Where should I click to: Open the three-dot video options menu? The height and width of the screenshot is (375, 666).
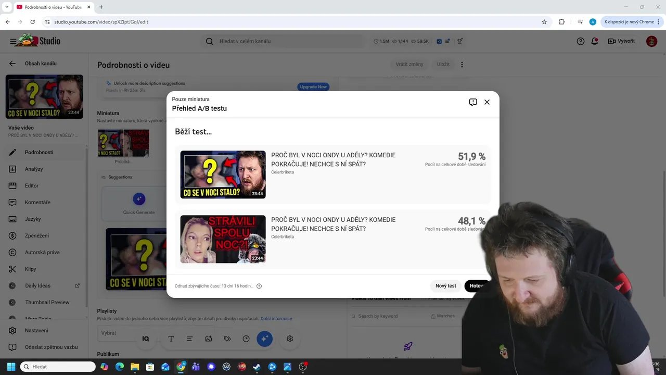pos(462,65)
